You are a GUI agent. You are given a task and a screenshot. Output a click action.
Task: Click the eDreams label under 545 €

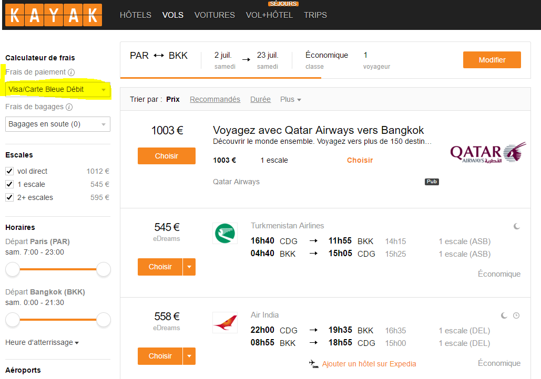click(167, 239)
